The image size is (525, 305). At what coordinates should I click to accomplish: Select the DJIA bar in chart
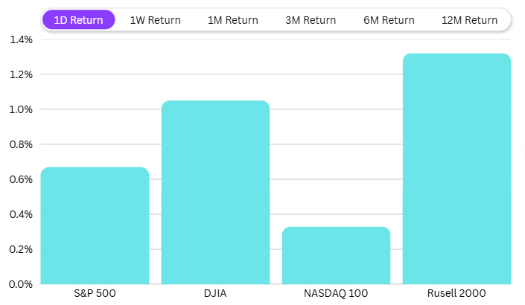pos(215,192)
